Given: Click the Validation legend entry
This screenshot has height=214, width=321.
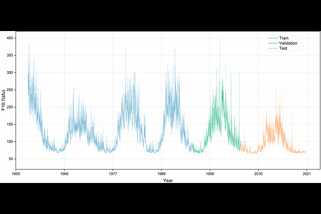Looking at the screenshot, I should click(288, 43).
